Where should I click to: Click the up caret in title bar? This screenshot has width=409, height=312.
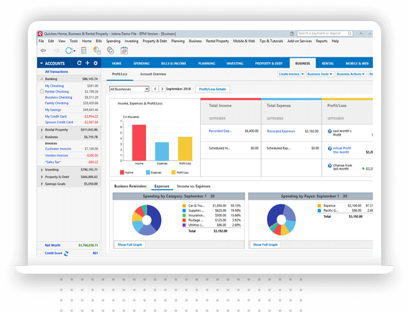point(361,34)
